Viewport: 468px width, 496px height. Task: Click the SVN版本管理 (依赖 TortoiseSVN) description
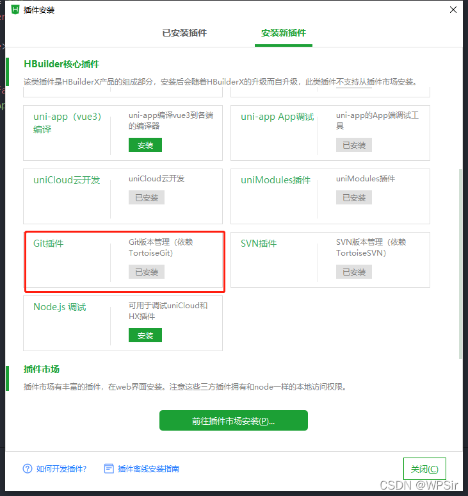pos(371,247)
